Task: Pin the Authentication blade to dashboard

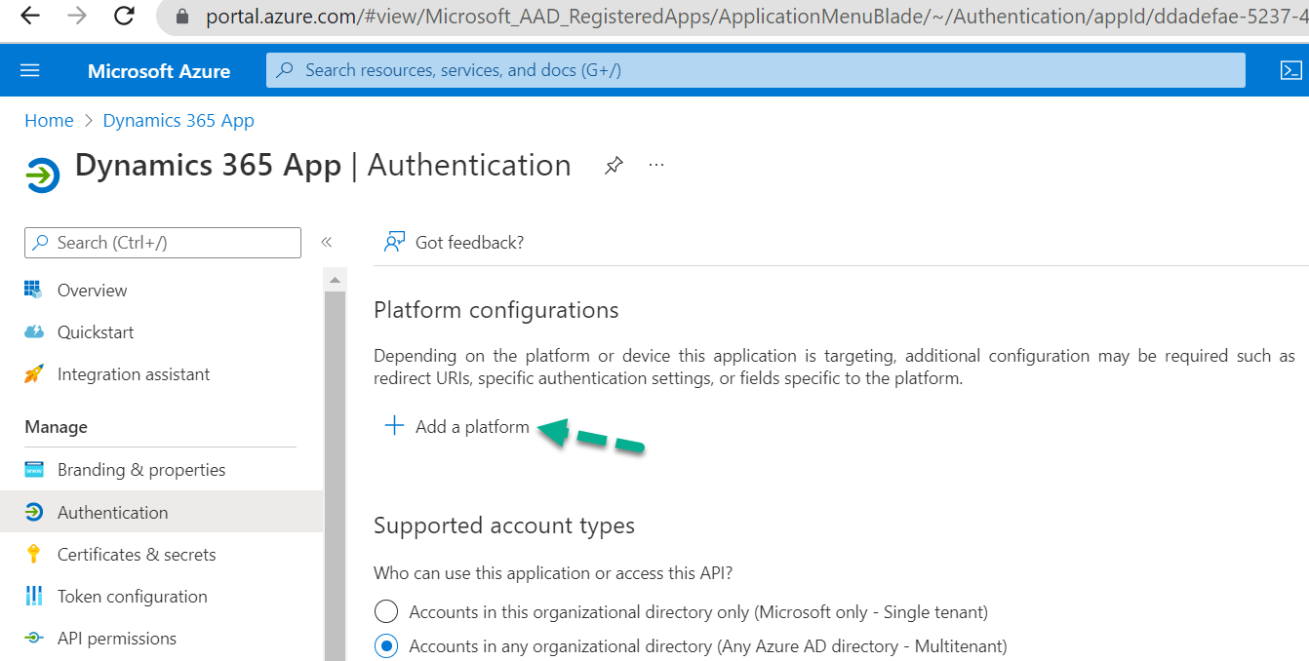Action: click(x=614, y=165)
